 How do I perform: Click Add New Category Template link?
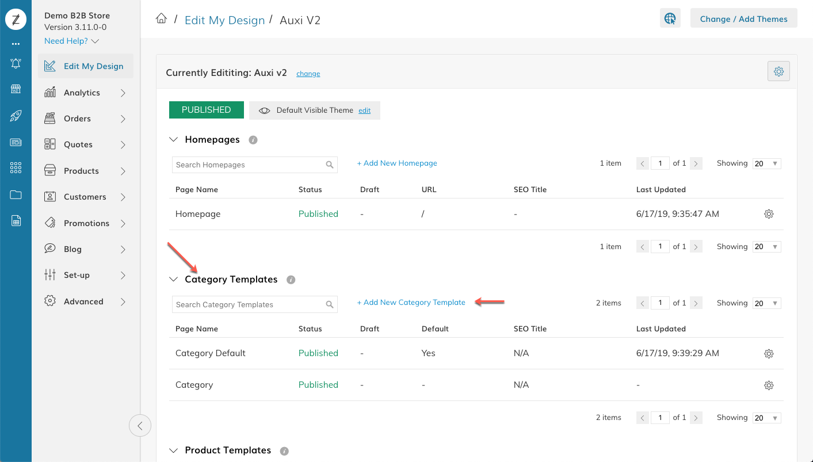click(x=411, y=302)
